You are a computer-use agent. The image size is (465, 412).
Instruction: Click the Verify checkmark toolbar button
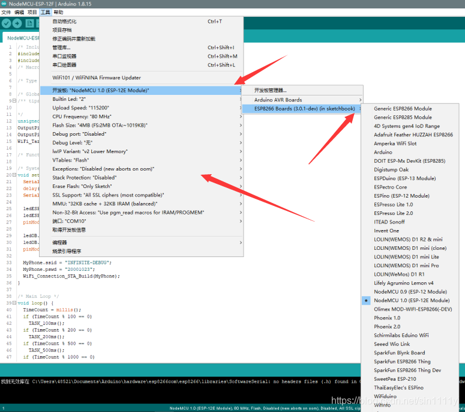click(x=6, y=23)
